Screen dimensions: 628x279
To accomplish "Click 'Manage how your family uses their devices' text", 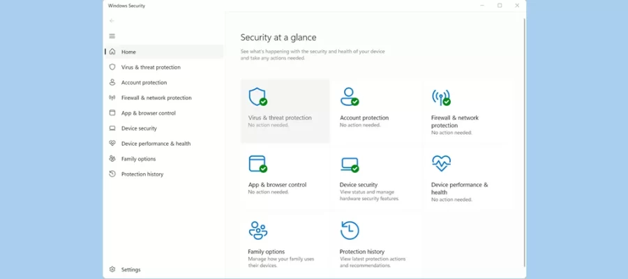I will click(281, 262).
